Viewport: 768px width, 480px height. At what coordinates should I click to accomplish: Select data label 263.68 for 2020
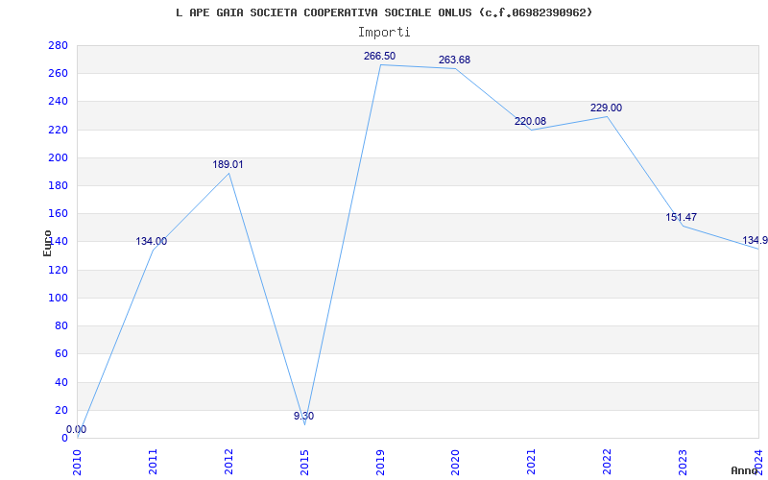click(454, 60)
